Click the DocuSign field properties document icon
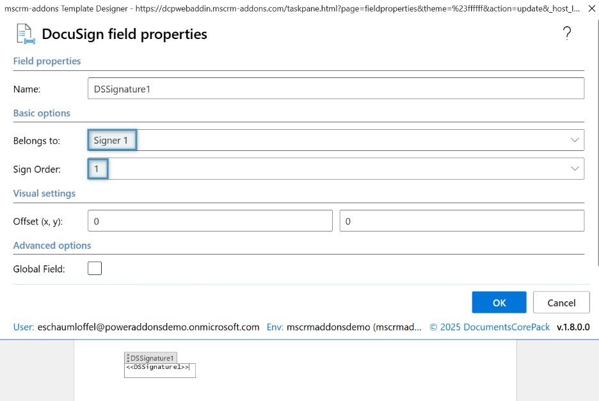This screenshot has height=401, width=599. click(24, 34)
